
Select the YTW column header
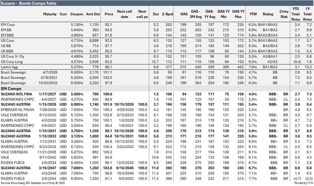pyautogui.click(x=253, y=14)
